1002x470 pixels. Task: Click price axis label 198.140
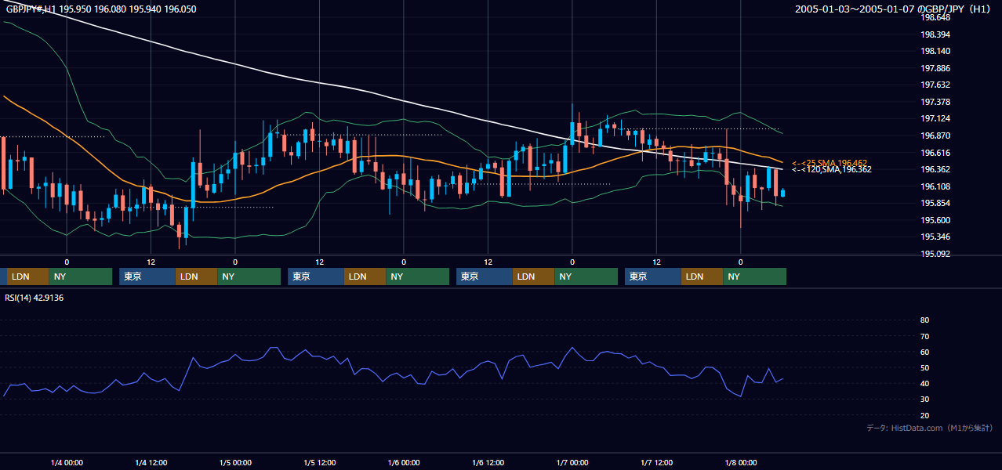(936, 51)
